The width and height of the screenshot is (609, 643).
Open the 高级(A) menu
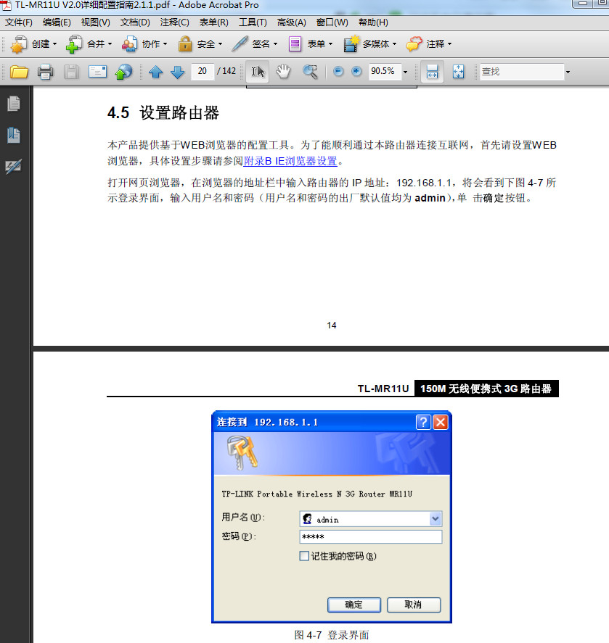click(292, 22)
